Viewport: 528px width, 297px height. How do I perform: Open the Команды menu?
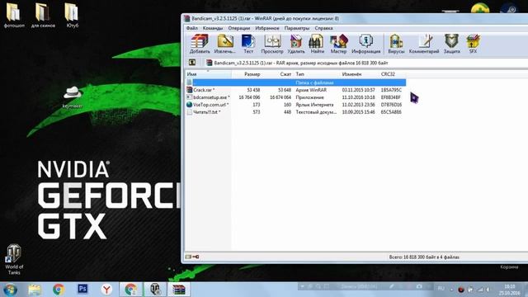tap(213, 28)
